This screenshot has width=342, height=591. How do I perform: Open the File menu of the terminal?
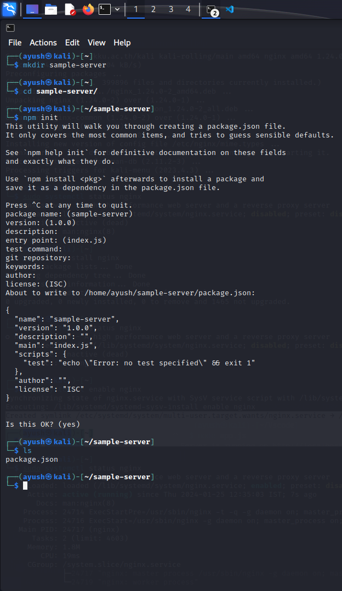pos(14,43)
